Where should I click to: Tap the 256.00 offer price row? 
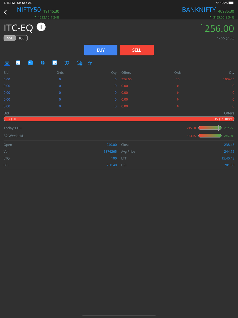coord(126,79)
